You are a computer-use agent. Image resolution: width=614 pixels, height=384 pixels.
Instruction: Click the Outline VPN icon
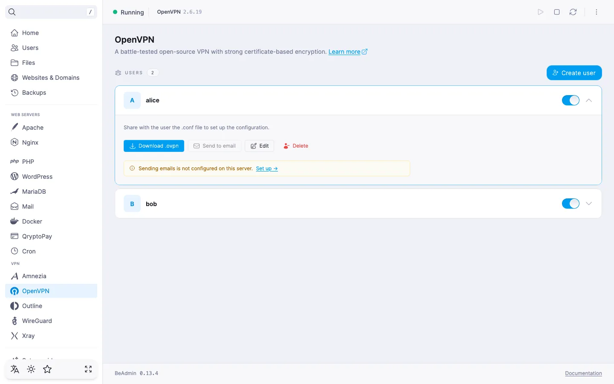click(14, 306)
